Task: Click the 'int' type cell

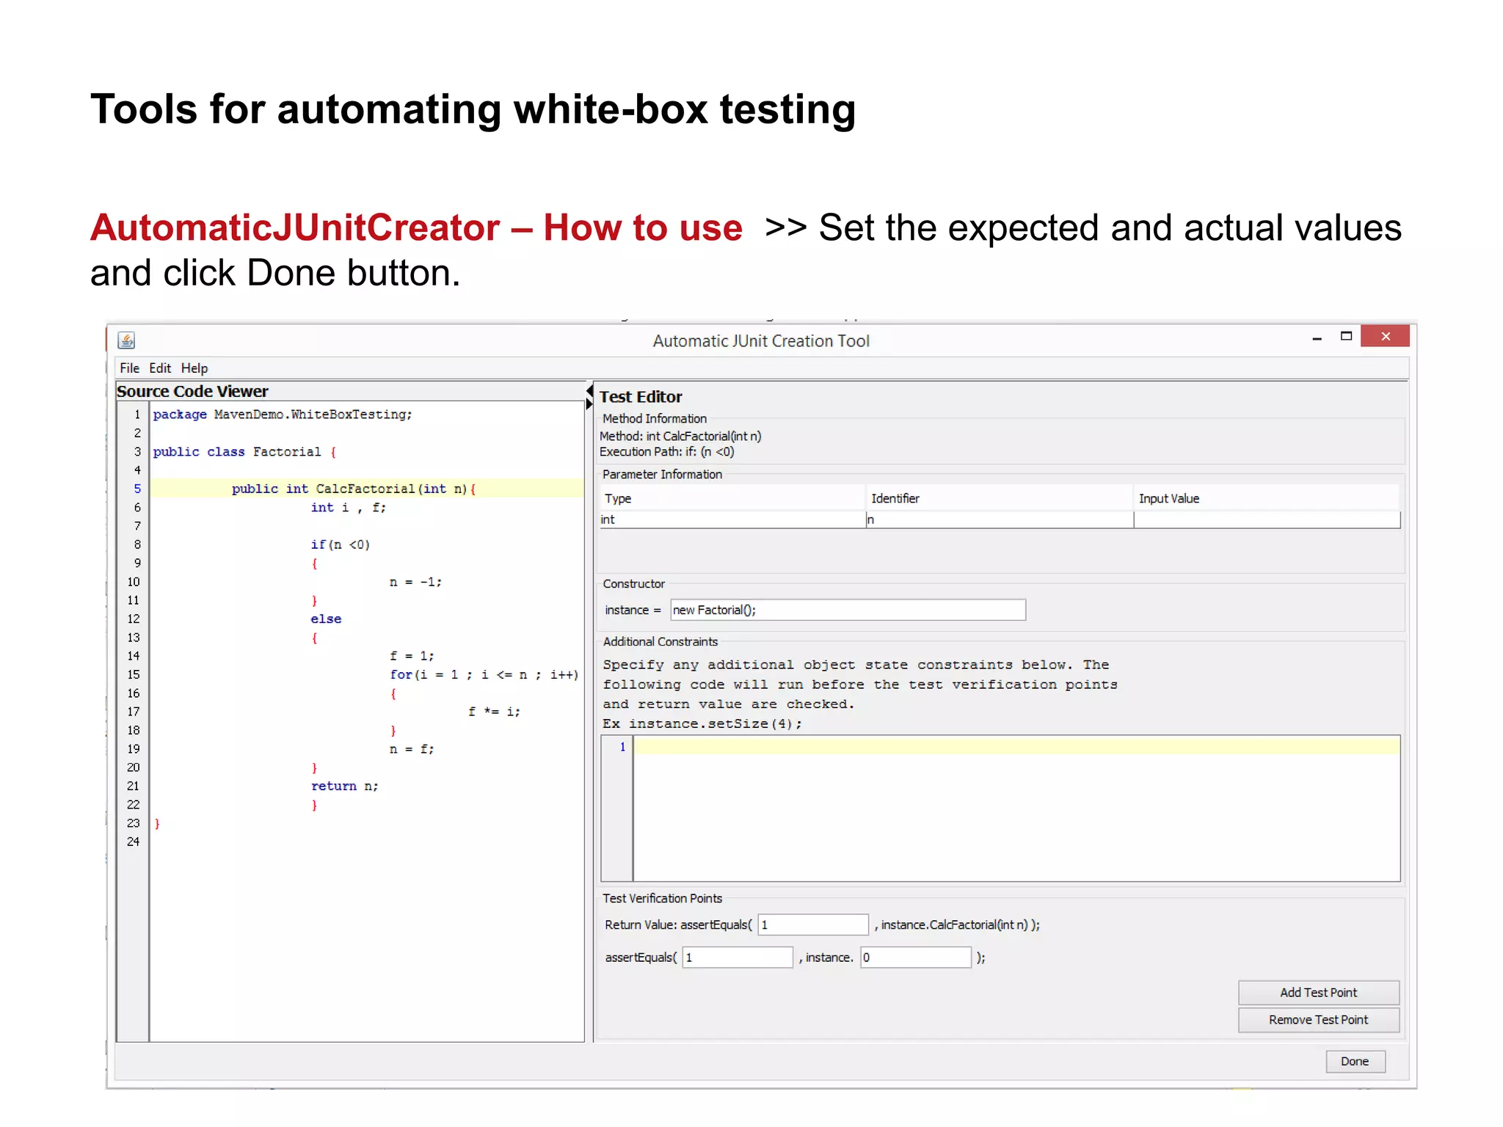Action: [732, 519]
